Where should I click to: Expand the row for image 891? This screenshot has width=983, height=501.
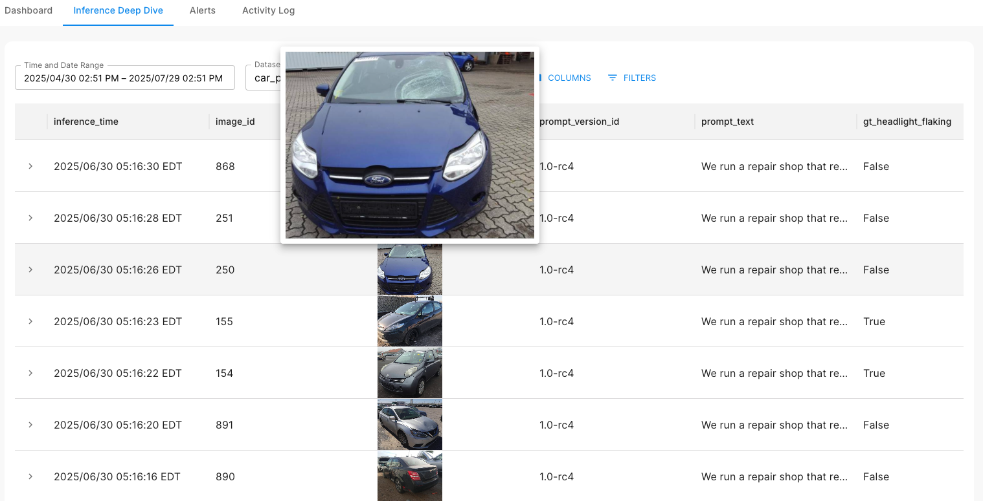(x=30, y=425)
